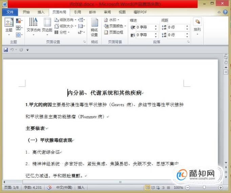Image resolution: width=231 pixels, height=193 pixels.
Task: Decrease right indent with down arrow
Action: [156, 36]
